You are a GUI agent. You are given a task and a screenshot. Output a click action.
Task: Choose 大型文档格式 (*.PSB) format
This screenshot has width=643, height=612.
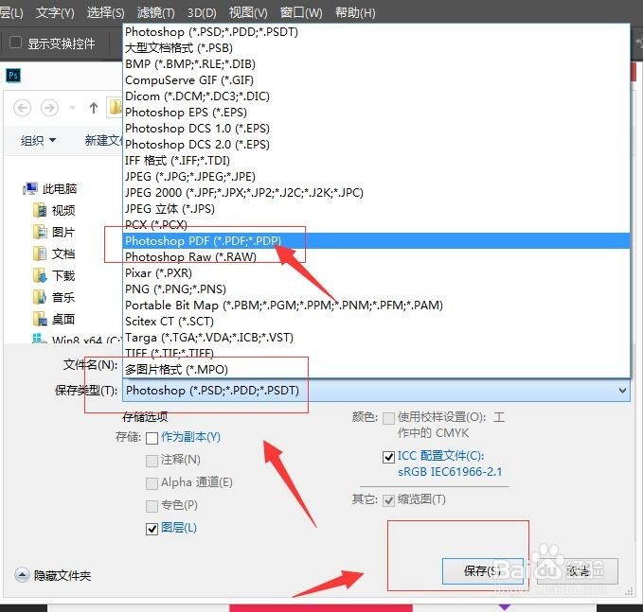click(376, 48)
